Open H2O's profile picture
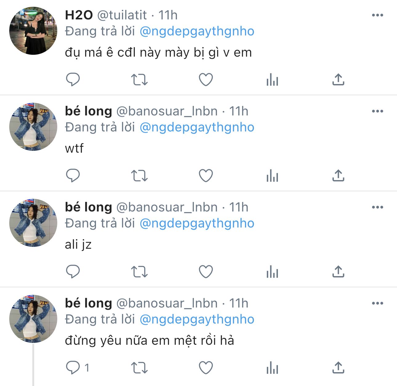 point(33,31)
